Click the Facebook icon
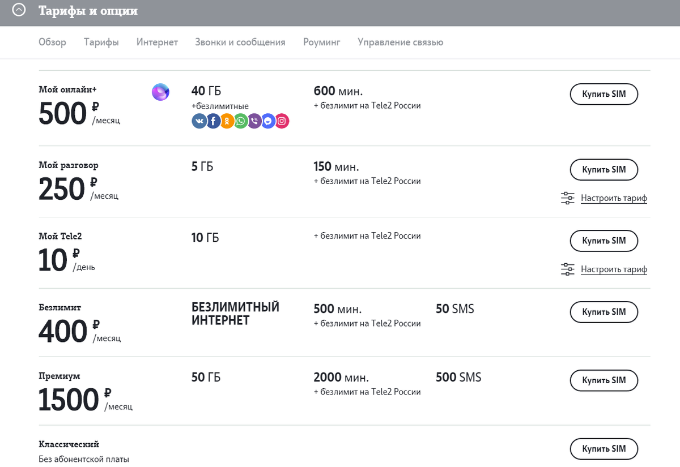This screenshot has height=467, width=680. tap(214, 121)
